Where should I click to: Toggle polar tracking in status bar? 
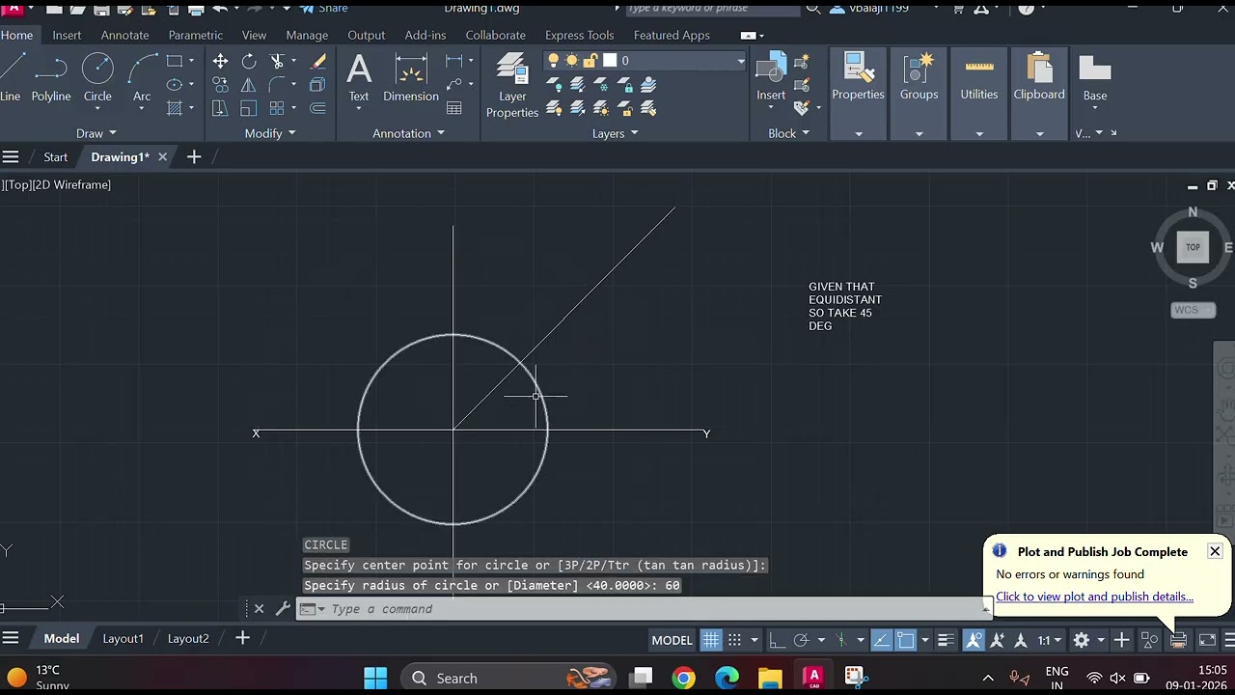click(x=801, y=640)
